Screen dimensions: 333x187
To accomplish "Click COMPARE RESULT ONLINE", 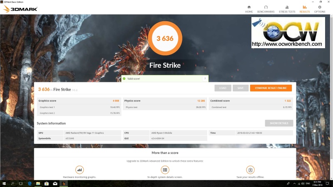I will 271,88.
